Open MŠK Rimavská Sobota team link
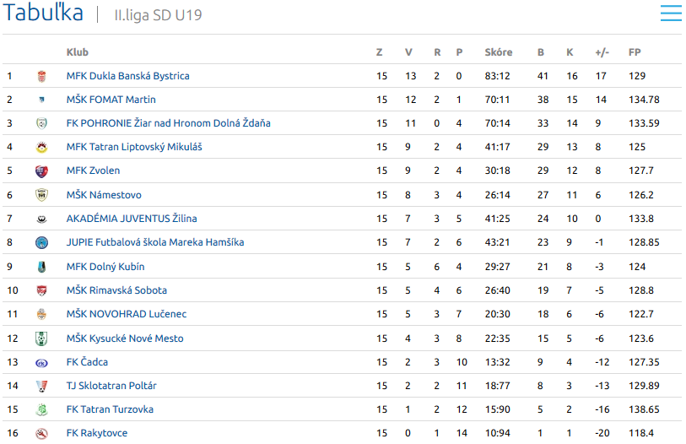686x444 pixels. (x=116, y=290)
